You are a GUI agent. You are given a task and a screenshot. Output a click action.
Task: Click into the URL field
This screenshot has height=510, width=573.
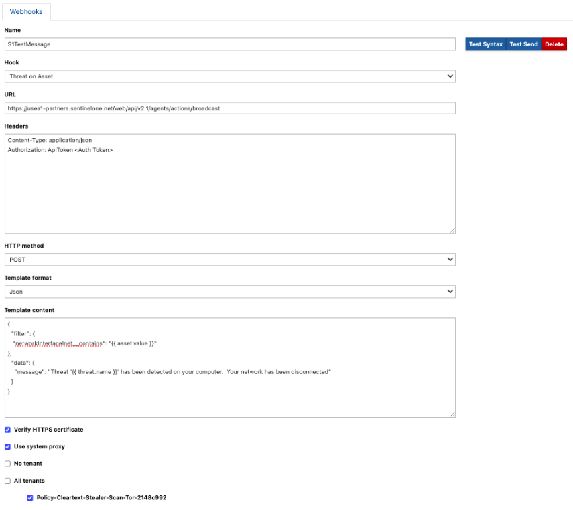pos(230,108)
